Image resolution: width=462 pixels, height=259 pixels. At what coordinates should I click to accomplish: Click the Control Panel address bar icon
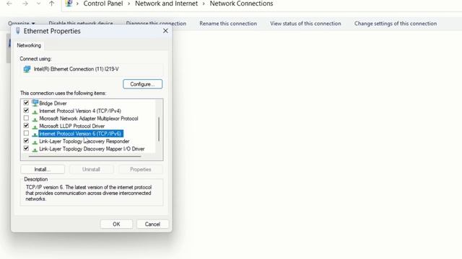(69, 4)
